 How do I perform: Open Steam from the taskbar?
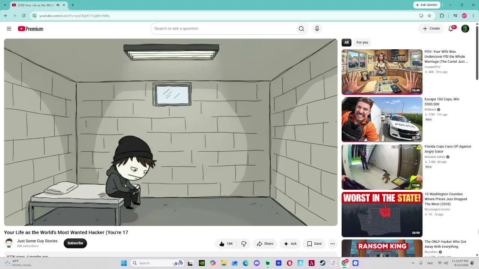(x=322, y=263)
